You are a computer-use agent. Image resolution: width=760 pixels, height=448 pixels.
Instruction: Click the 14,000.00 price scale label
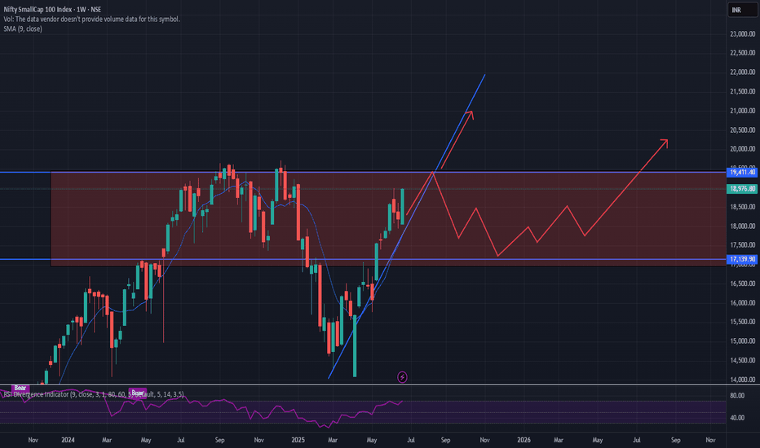pos(743,380)
